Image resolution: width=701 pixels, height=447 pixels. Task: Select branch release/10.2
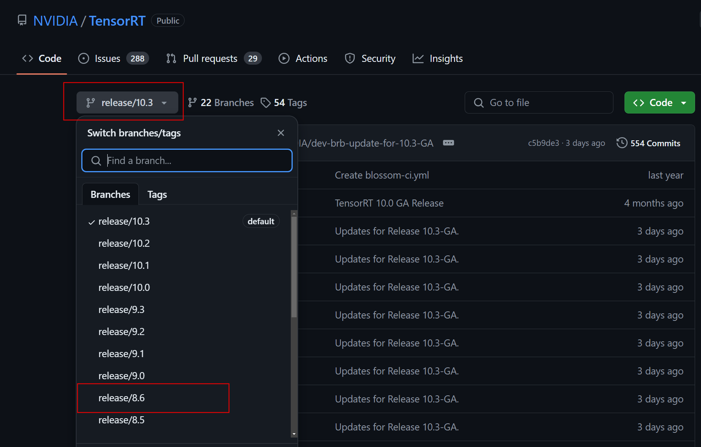coord(184,243)
